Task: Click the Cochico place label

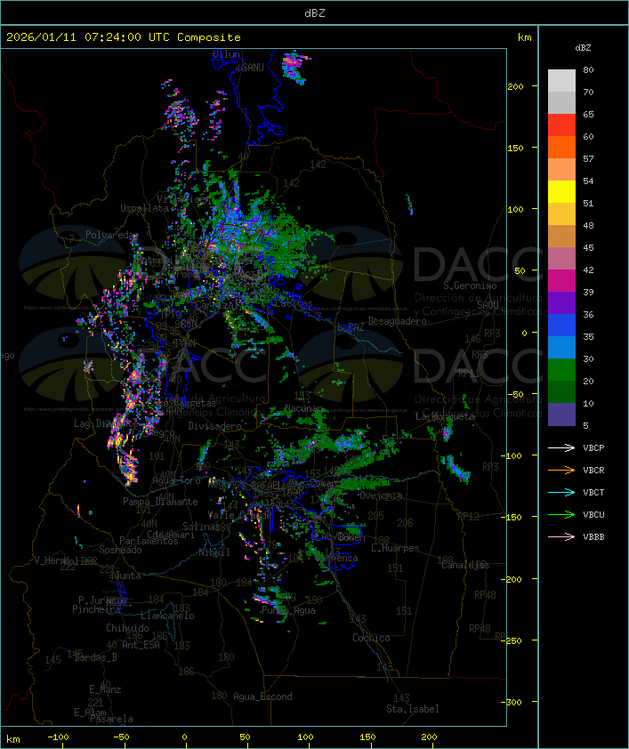Action: click(x=371, y=638)
